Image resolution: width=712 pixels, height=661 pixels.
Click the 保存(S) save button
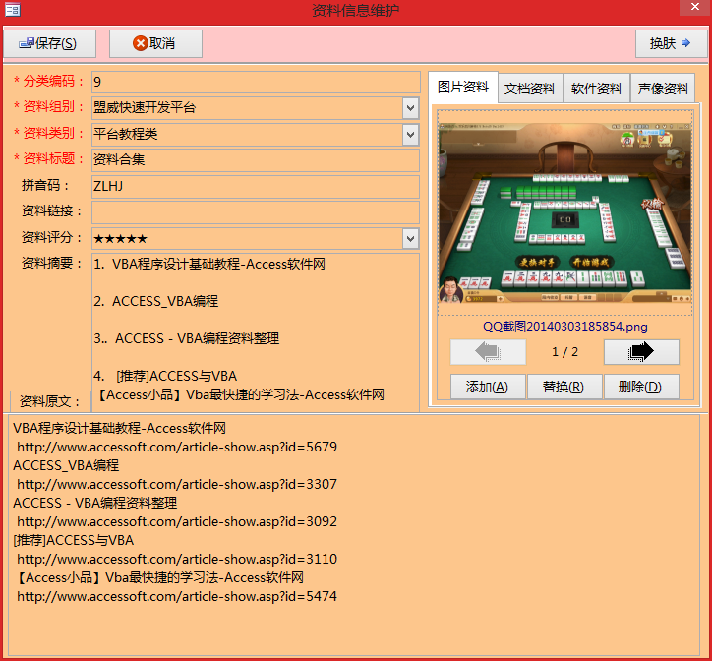coord(49,43)
